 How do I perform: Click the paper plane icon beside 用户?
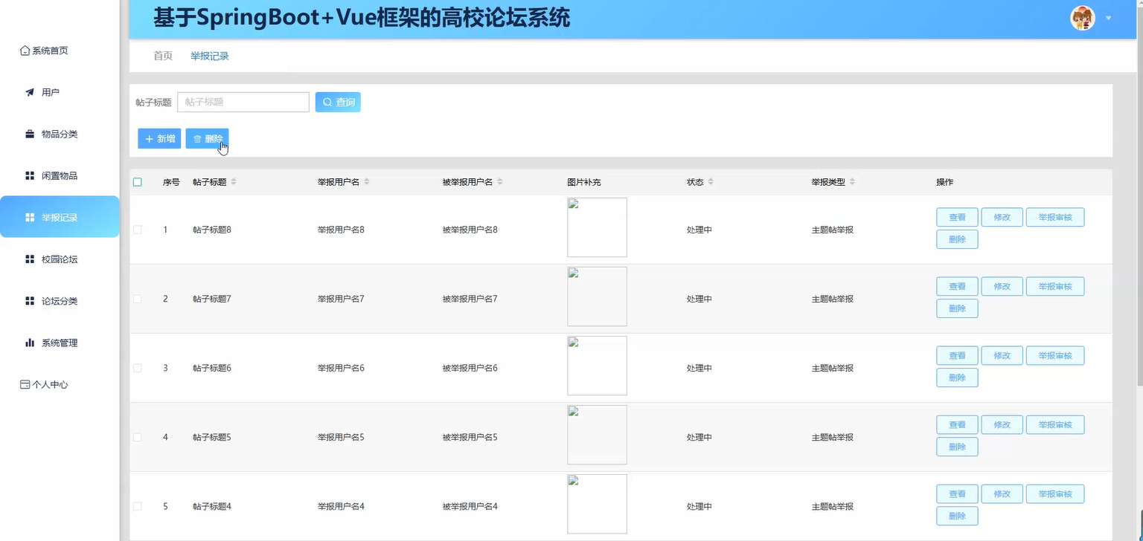pyautogui.click(x=30, y=92)
